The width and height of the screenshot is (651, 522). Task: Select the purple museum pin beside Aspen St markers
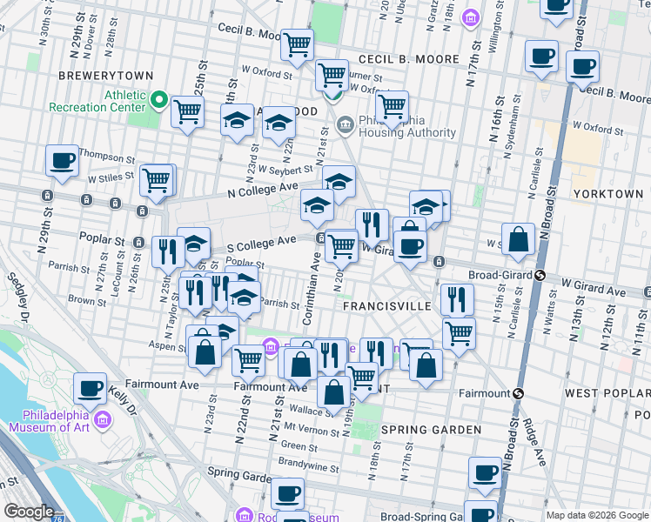click(x=271, y=345)
